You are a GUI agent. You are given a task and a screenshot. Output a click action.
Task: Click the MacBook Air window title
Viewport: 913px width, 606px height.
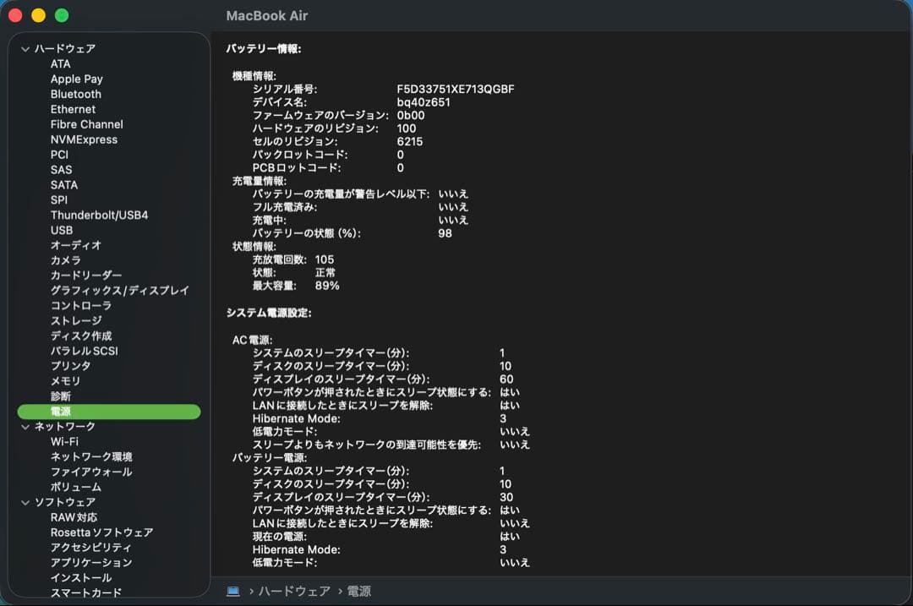[x=266, y=16]
